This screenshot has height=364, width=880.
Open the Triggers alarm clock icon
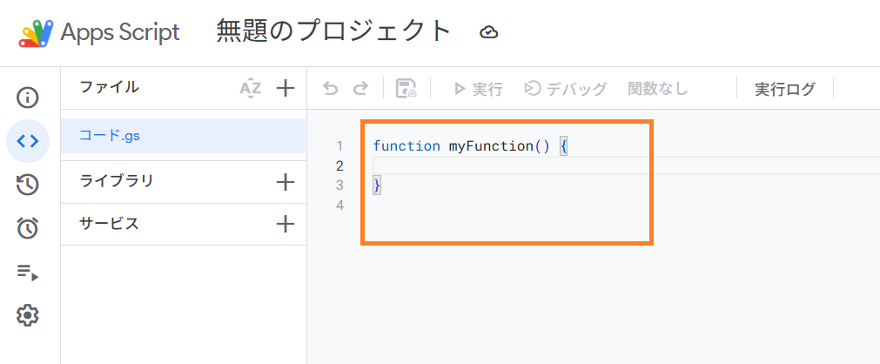click(28, 228)
